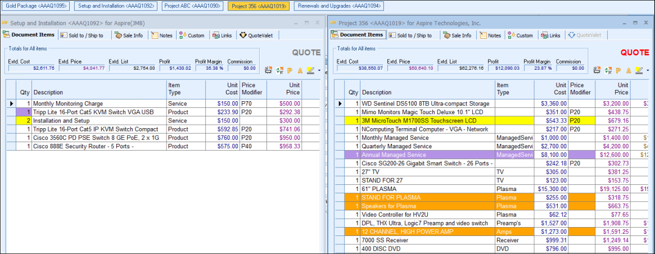655x254 pixels.
Task: Open QuoteValet tab in Setup and Installation window
Action: (x=256, y=35)
